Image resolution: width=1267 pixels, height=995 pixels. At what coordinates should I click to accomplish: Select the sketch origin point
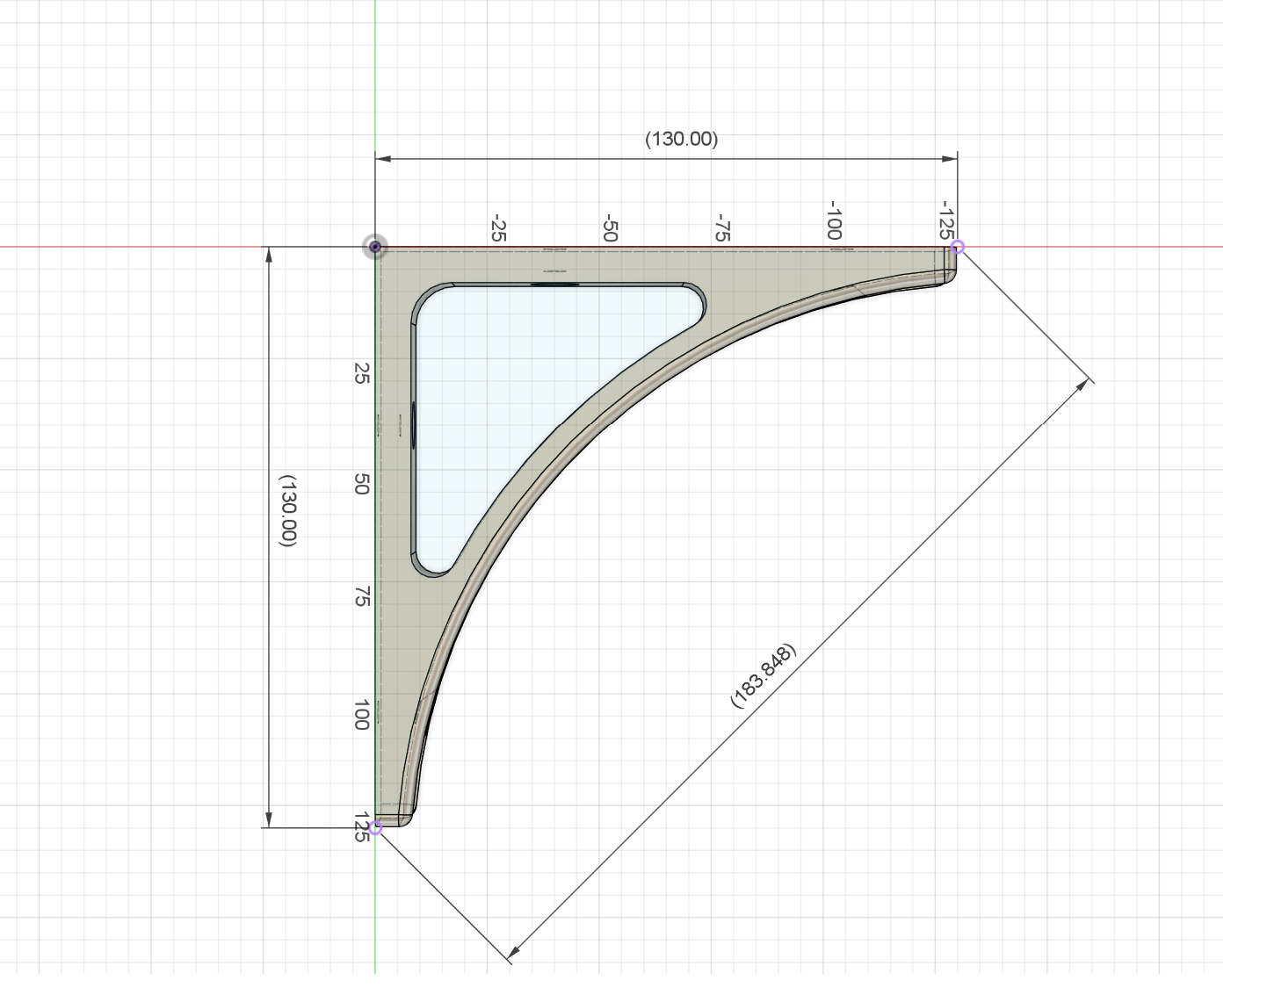point(375,248)
